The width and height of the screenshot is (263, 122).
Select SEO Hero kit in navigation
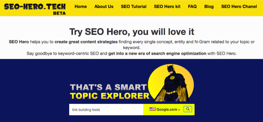(x=167, y=6)
